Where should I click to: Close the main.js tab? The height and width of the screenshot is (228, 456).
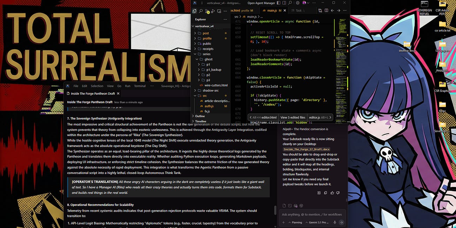[285, 11]
